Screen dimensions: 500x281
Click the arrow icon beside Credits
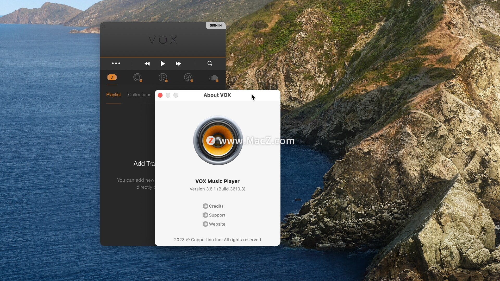pyautogui.click(x=205, y=206)
